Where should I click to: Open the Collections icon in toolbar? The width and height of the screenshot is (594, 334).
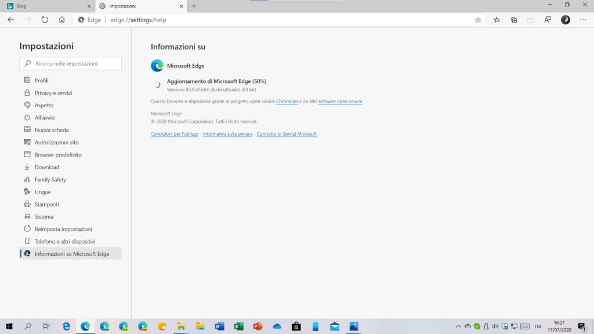[513, 20]
